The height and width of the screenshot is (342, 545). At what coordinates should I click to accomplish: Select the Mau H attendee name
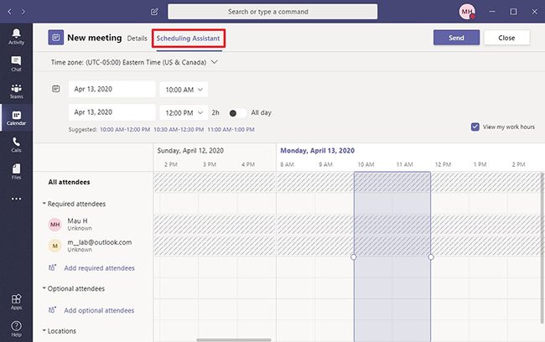click(77, 220)
